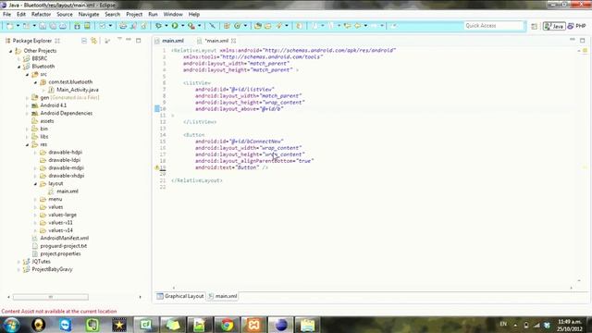Select the first main.xml editor tab

(x=169, y=41)
